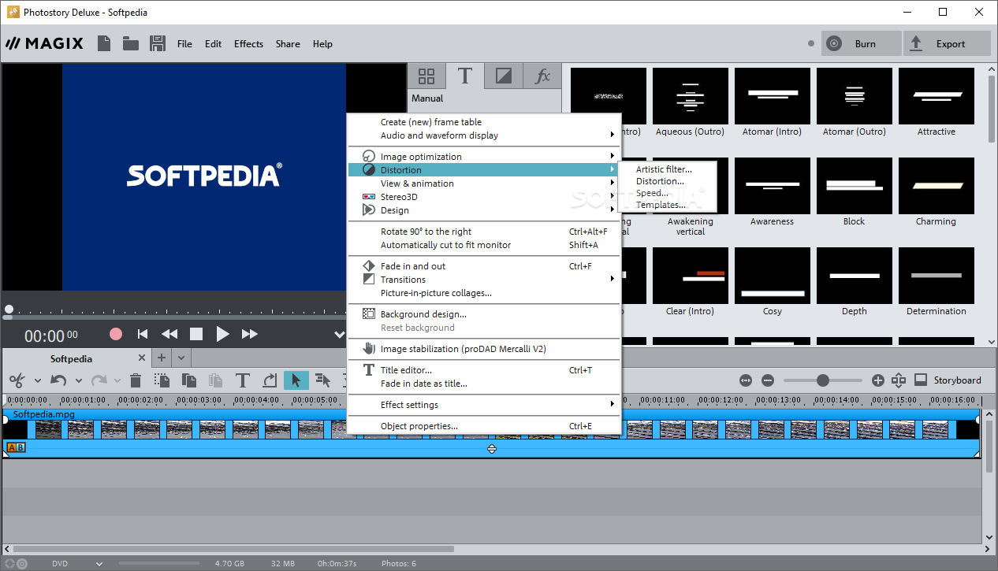Open the split options dropdown arrow

tap(37, 381)
